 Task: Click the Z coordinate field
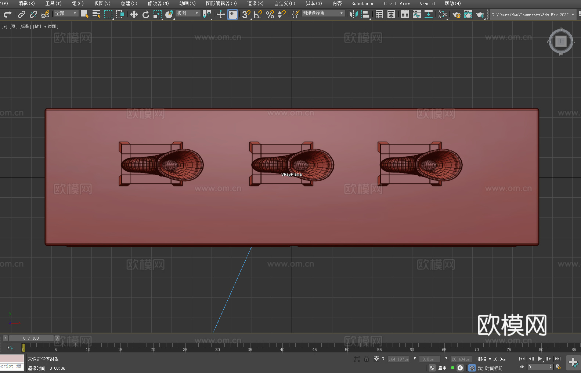click(x=461, y=359)
